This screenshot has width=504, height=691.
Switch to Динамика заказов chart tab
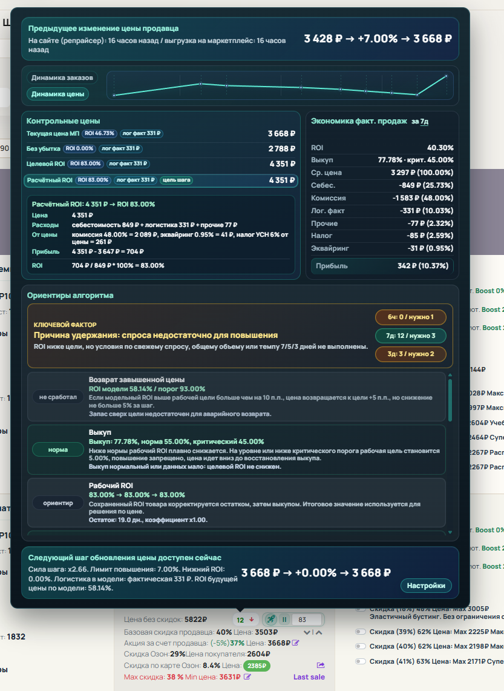coord(62,78)
